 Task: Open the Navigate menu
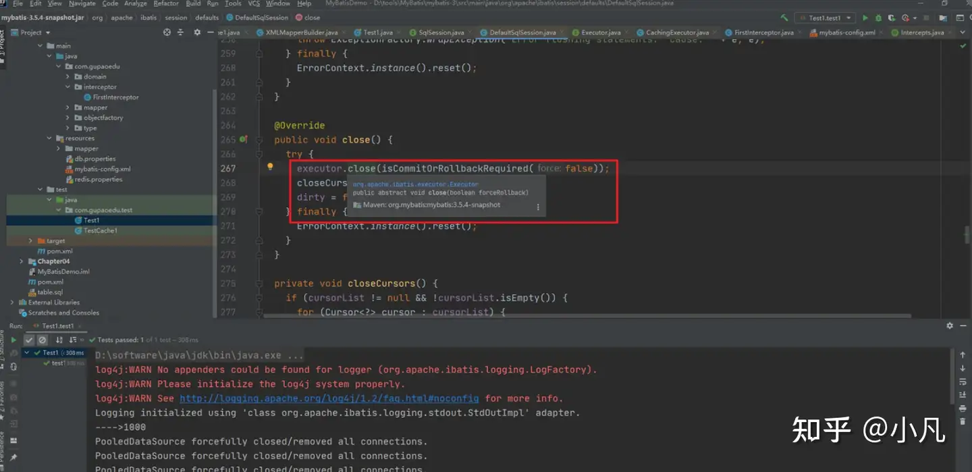(x=82, y=3)
